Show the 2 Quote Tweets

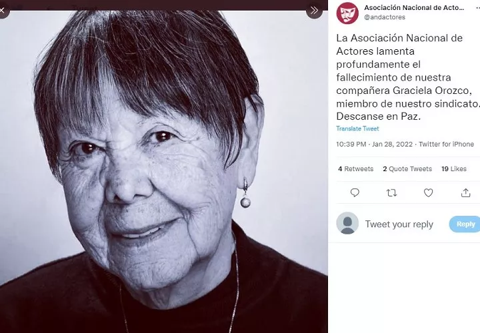[407, 169]
